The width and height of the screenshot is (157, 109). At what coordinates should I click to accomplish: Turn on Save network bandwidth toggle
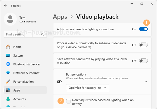coord(143,61)
